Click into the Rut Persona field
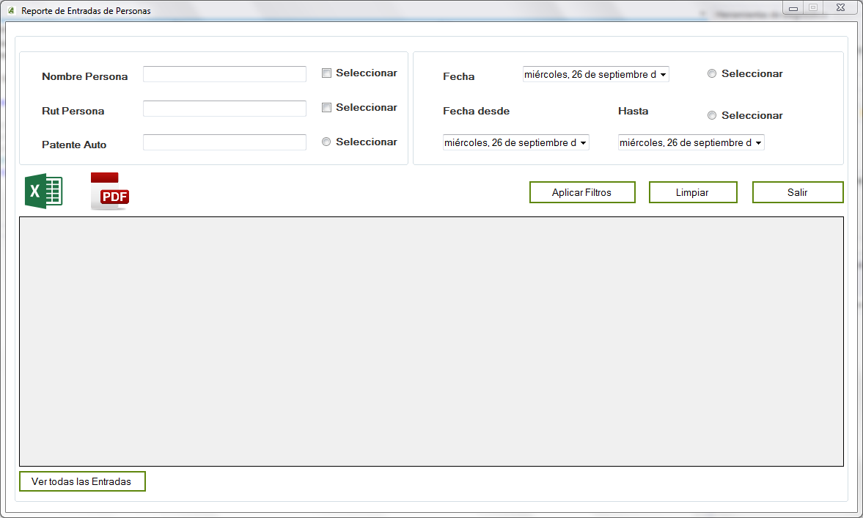The width and height of the screenshot is (863, 518). [224, 109]
